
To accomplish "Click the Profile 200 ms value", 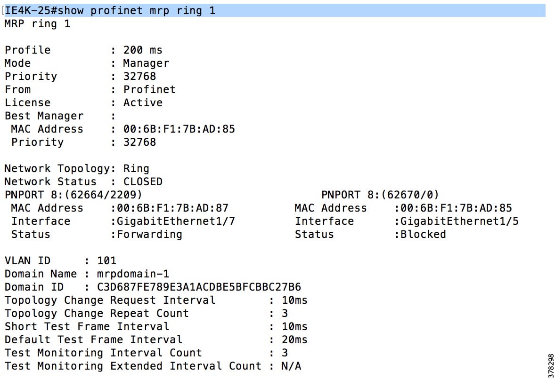I will (x=143, y=50).
